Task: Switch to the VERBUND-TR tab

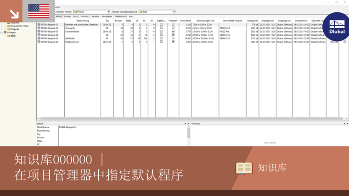Action: pyautogui.click(x=120, y=16)
